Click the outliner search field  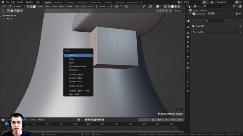click(212, 6)
